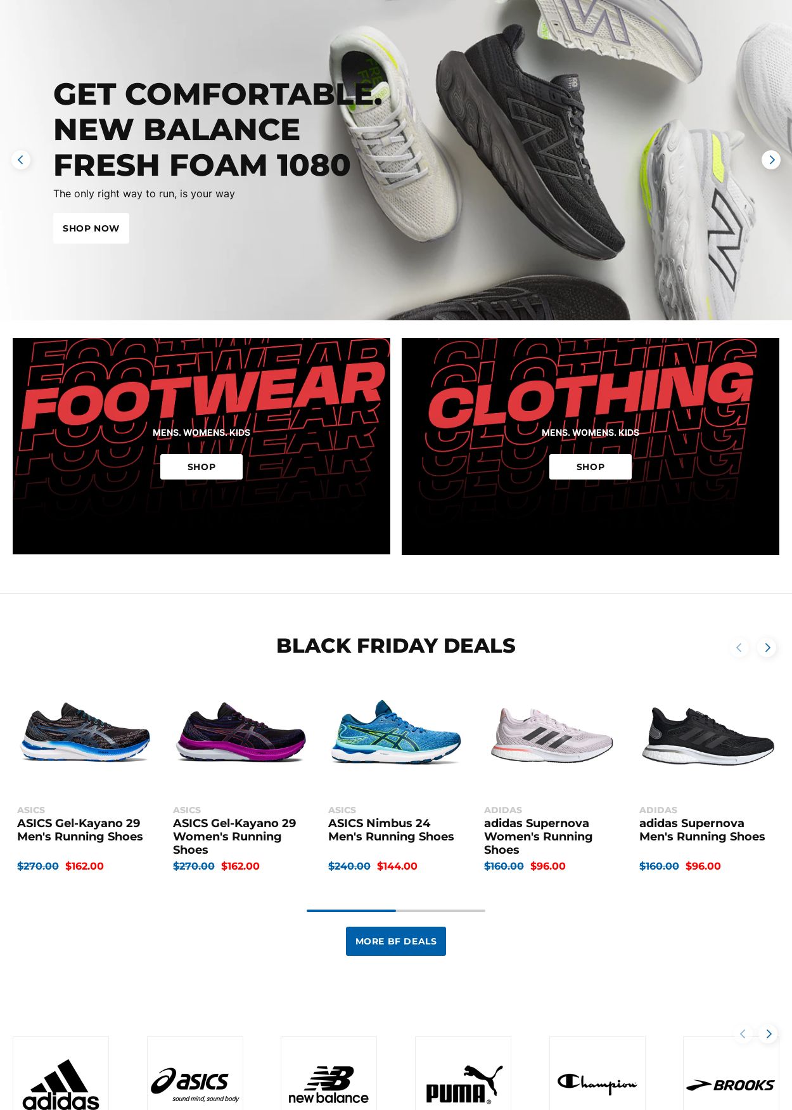Open ASICS Nimbus 24 Men's Running Shoes link
Viewport: 792px width, 1110px height.
[x=391, y=830]
